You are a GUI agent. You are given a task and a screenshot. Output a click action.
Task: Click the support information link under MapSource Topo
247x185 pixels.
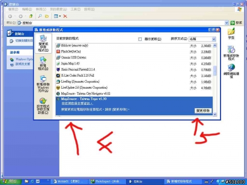77,104
